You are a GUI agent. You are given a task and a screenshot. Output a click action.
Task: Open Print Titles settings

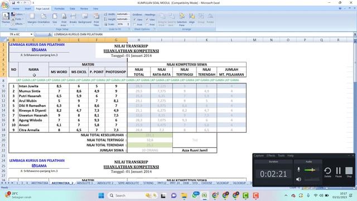tap(97, 20)
